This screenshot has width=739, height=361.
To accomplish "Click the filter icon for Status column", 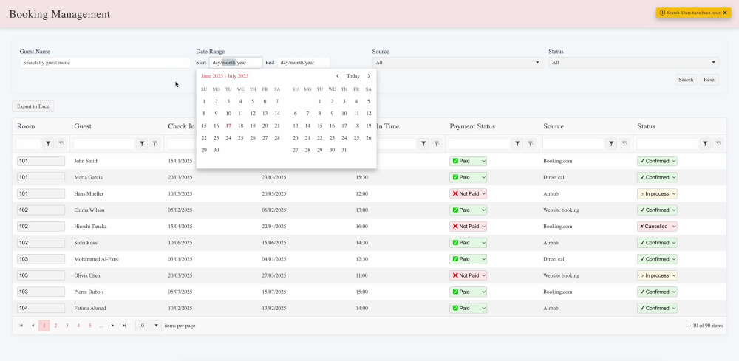I will pos(705,144).
